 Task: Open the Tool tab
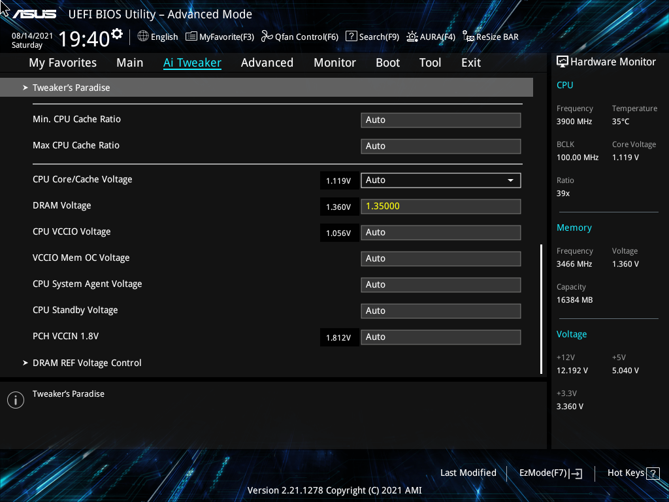pos(430,63)
